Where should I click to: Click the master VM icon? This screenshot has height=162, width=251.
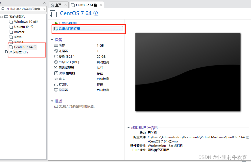11,32
